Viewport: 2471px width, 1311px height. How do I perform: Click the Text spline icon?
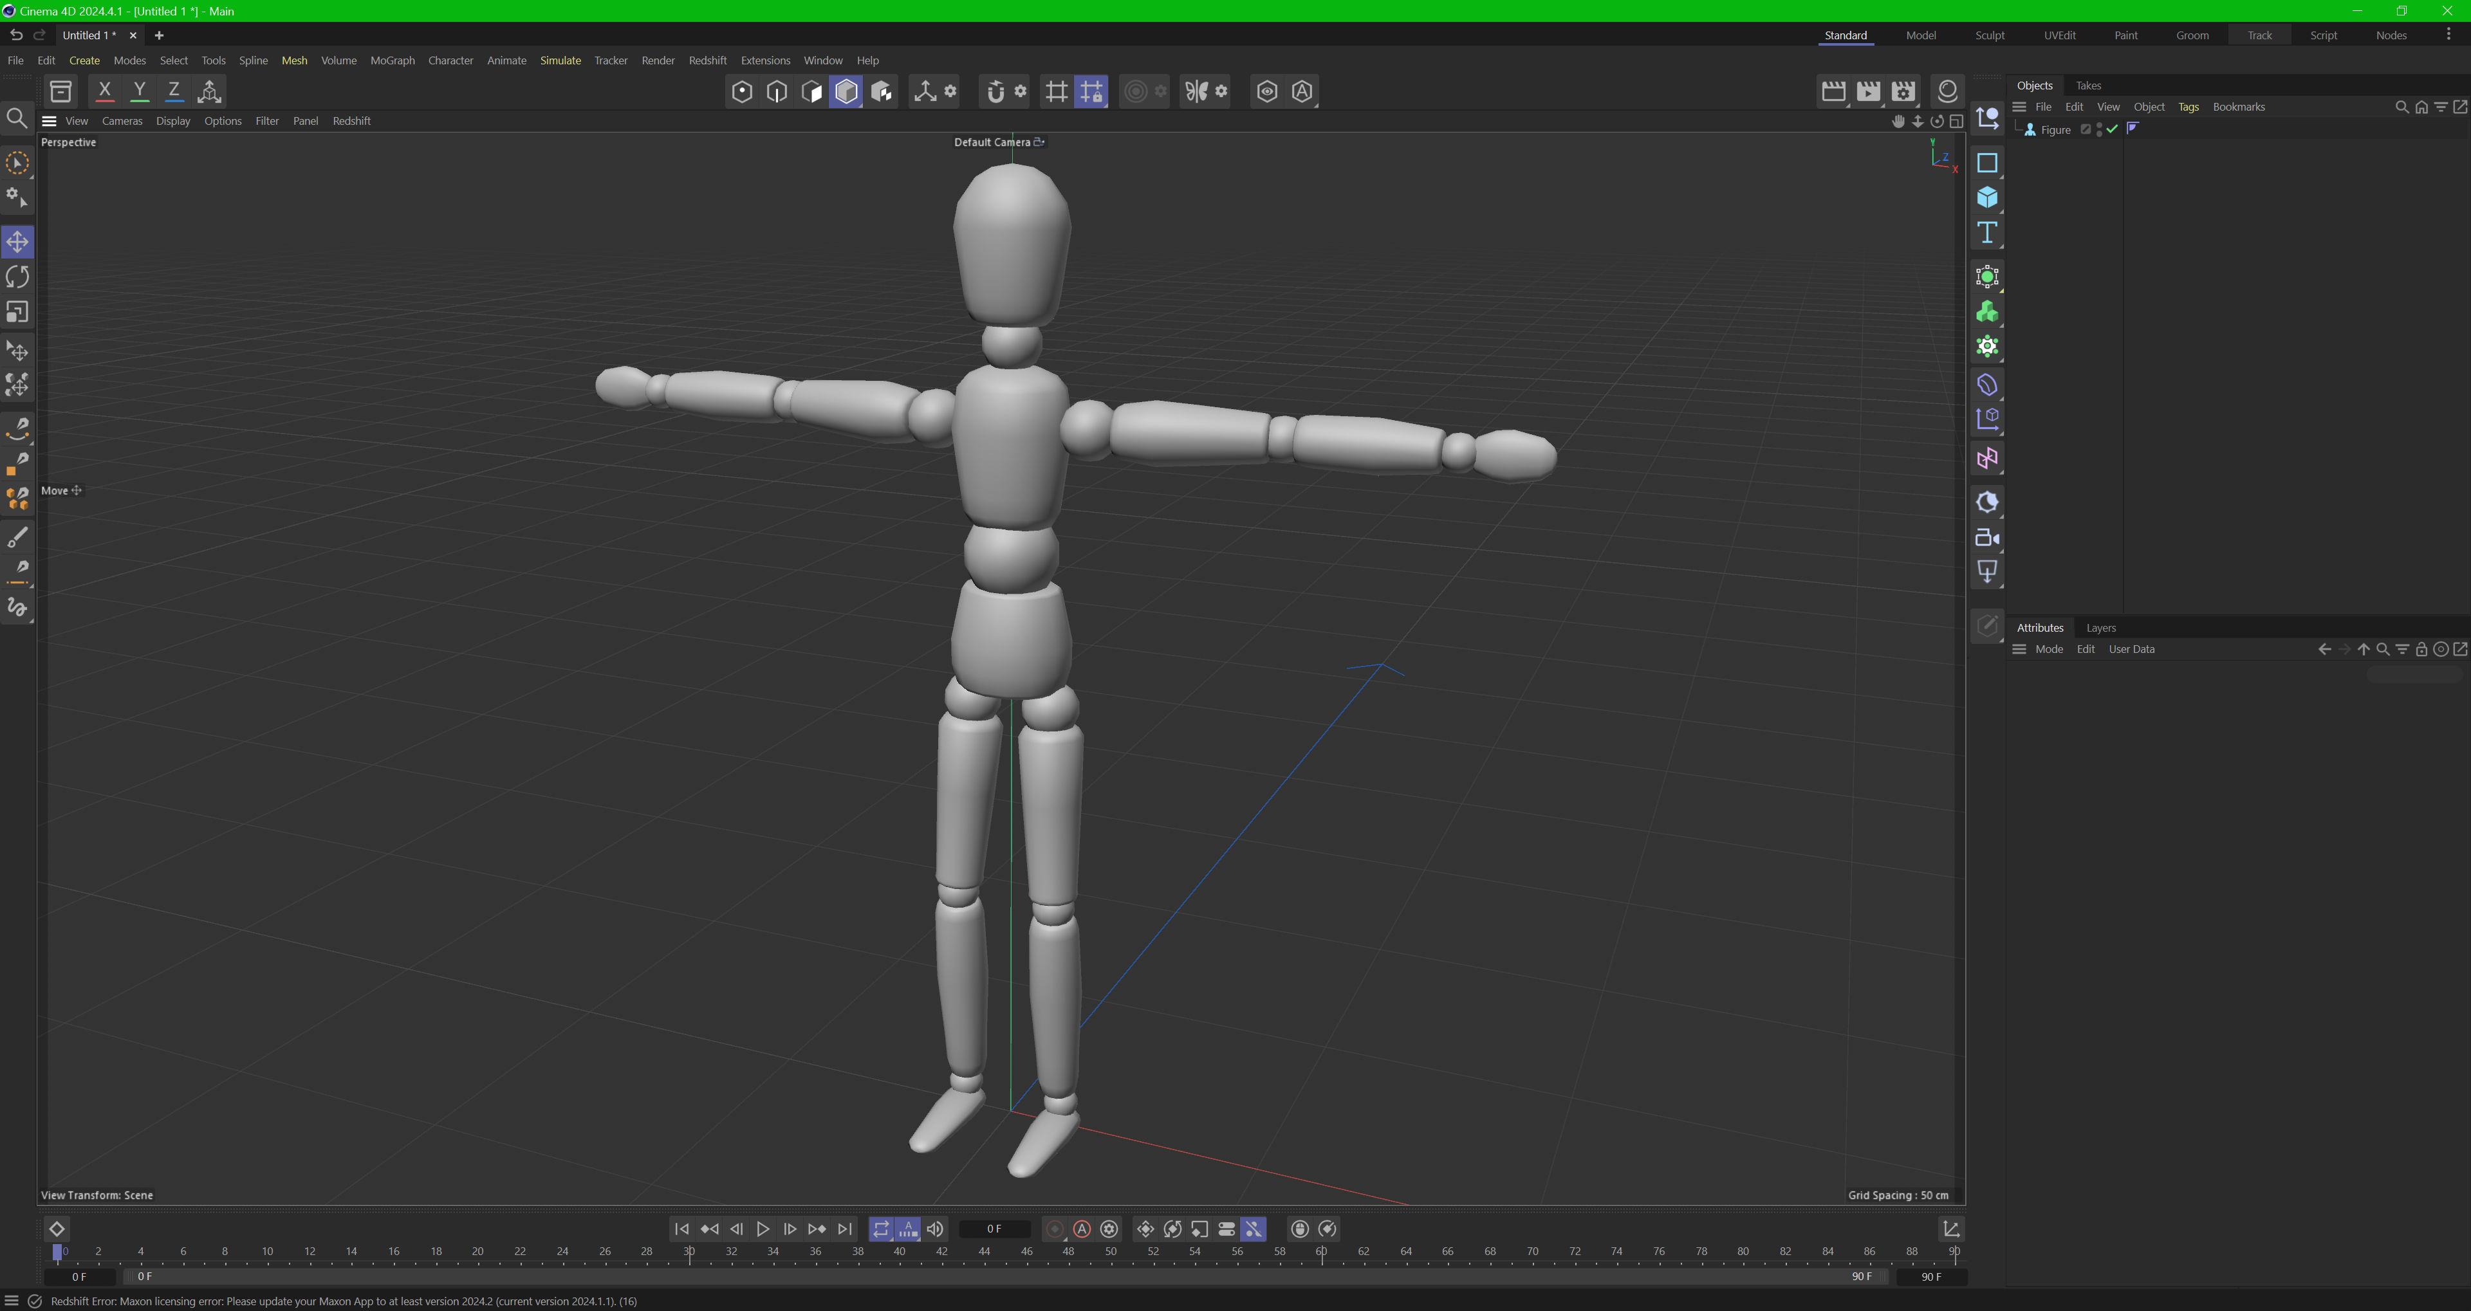tap(1986, 233)
